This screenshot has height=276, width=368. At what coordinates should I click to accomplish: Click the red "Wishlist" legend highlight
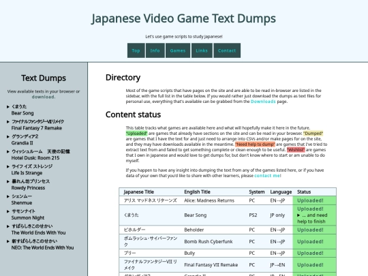(296, 150)
